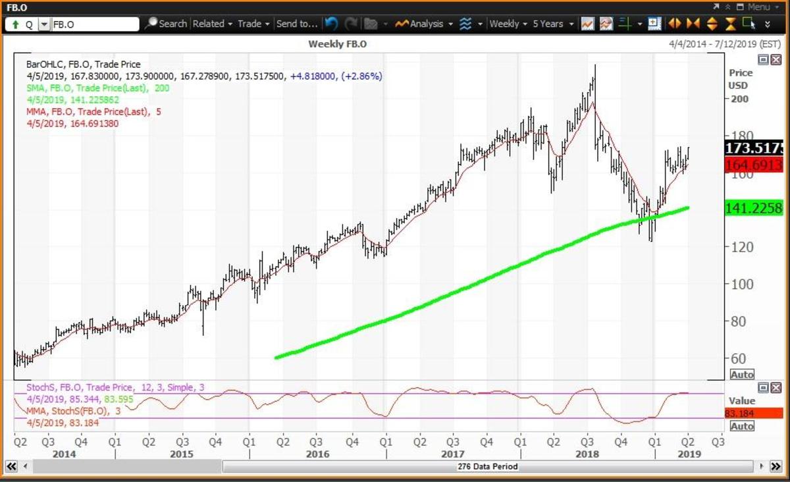Click the 200 price axis label

(x=740, y=98)
